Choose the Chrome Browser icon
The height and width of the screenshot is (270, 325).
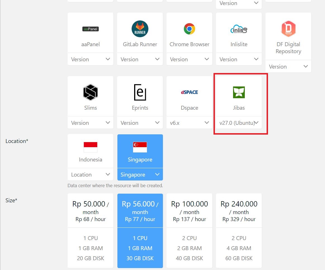189,29
